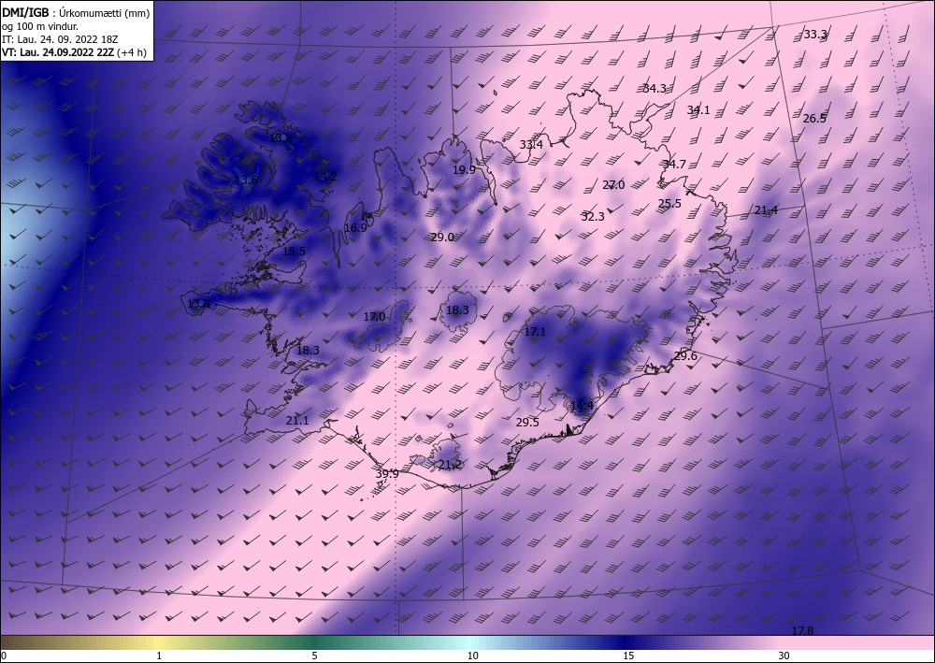Image resolution: width=935 pixels, height=663 pixels.
Task: Click the 34.1 precipitation label
Action: pos(698,110)
